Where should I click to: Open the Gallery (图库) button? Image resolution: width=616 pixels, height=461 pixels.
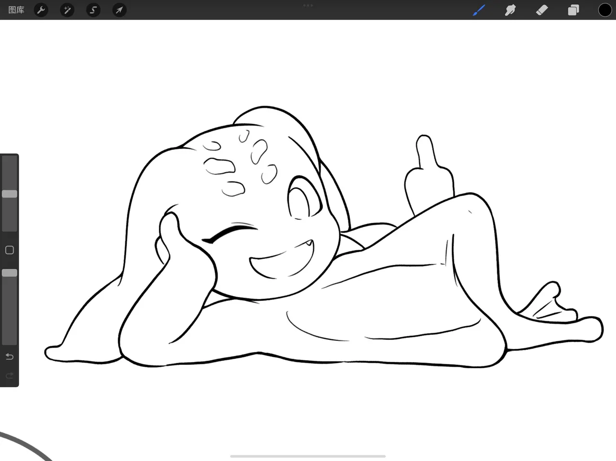coord(16,10)
